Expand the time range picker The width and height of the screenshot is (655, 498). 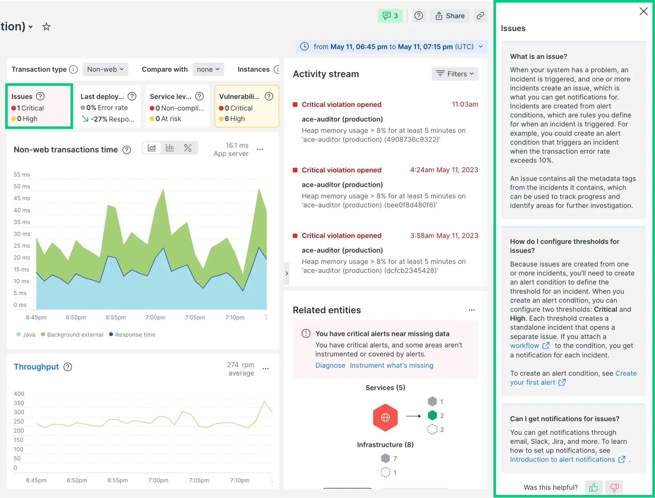[392, 47]
